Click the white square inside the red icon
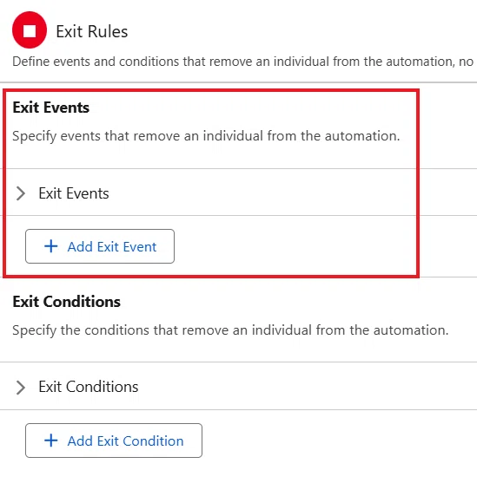This screenshot has width=477, height=483. [30, 31]
